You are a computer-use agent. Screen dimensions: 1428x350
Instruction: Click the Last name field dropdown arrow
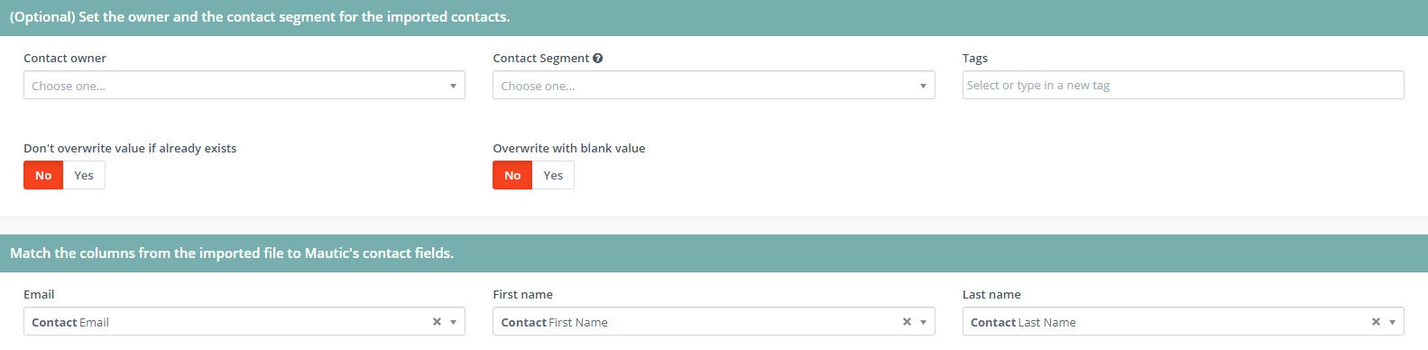[x=1392, y=322]
